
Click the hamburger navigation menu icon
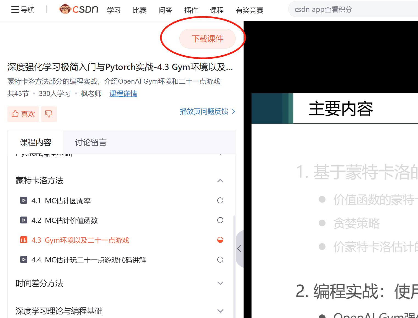click(x=15, y=10)
